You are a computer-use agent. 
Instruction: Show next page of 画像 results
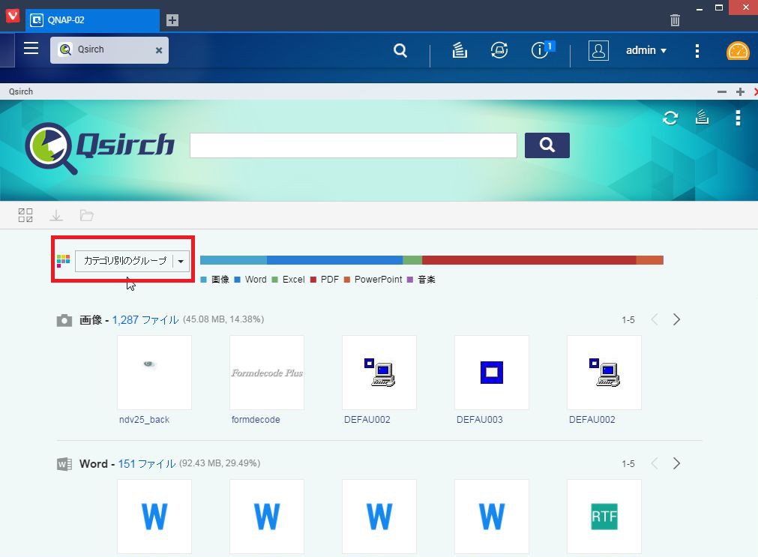[x=676, y=319]
